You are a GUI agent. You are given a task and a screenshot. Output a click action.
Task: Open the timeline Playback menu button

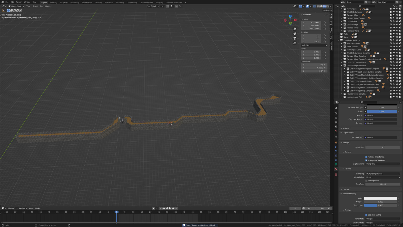coord(12,208)
